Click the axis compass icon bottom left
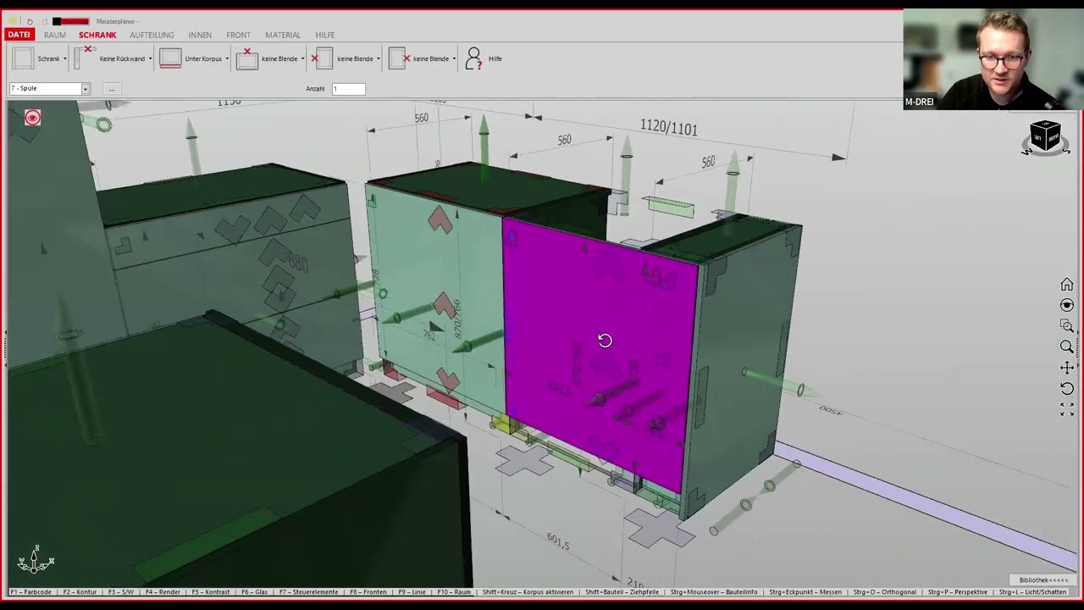 pos(36,559)
